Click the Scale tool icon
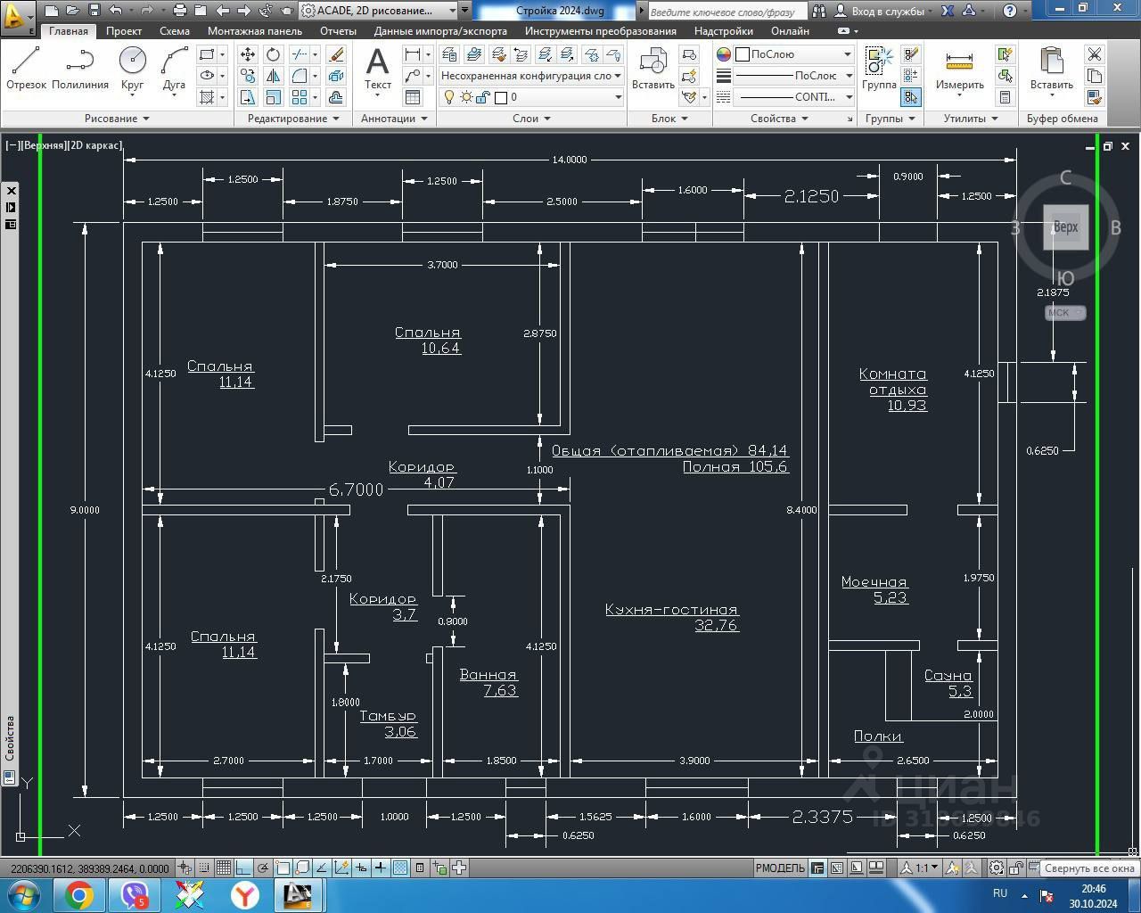This screenshot has height=913, width=1141. coord(273,97)
